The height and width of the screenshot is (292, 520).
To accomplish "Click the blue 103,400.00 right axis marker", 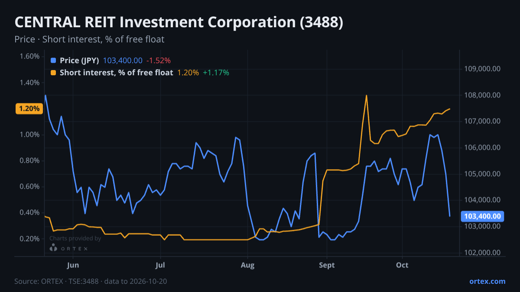I will coord(482,216).
